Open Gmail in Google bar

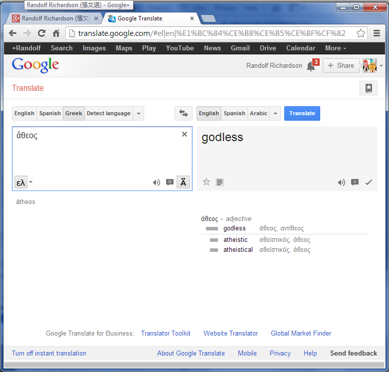tap(240, 48)
